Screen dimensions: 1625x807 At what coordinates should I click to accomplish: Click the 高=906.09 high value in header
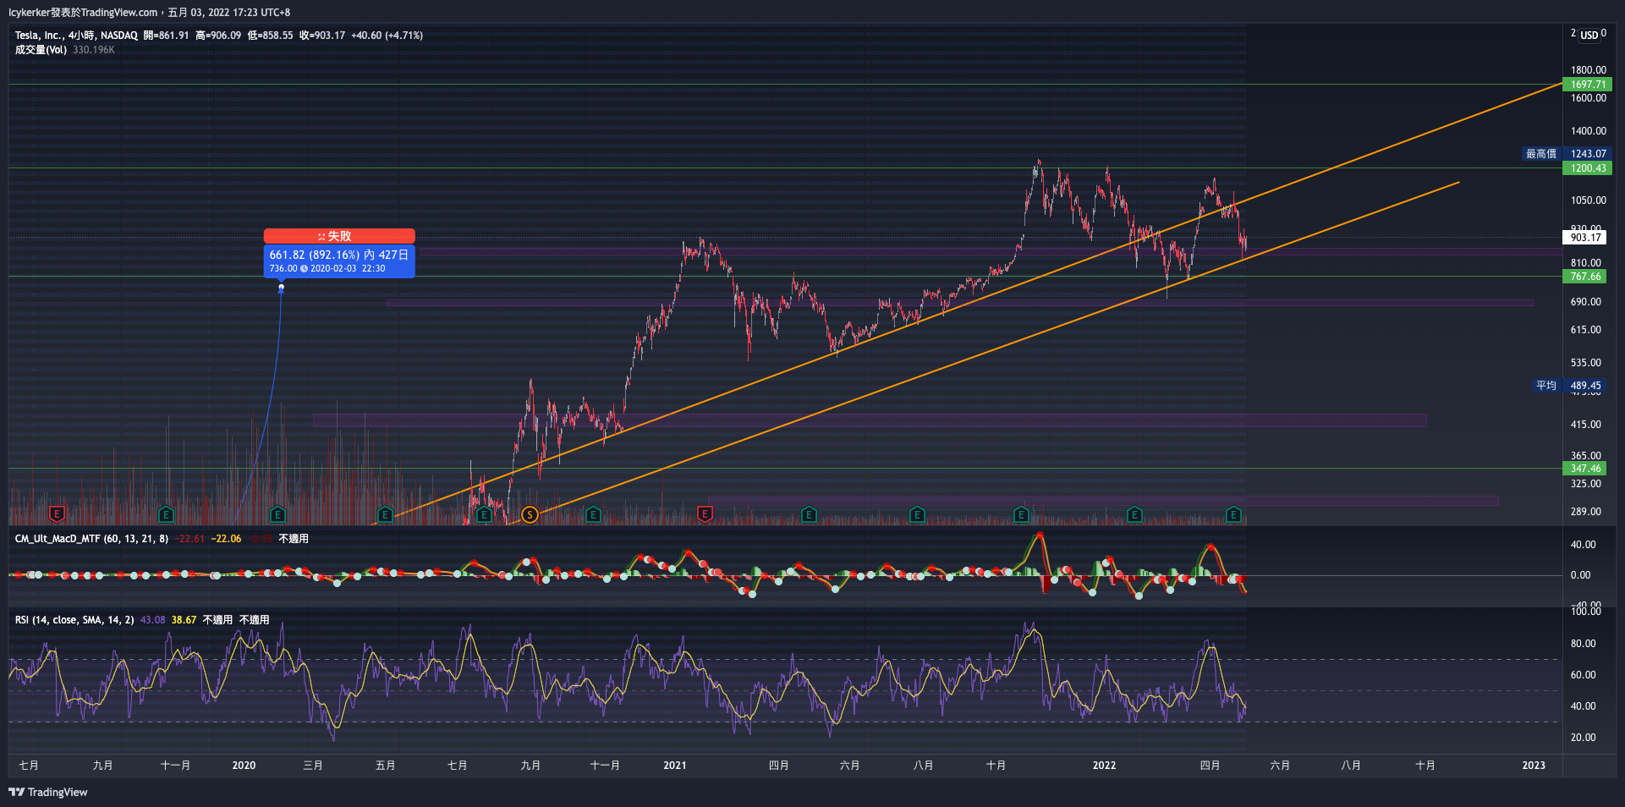218,36
